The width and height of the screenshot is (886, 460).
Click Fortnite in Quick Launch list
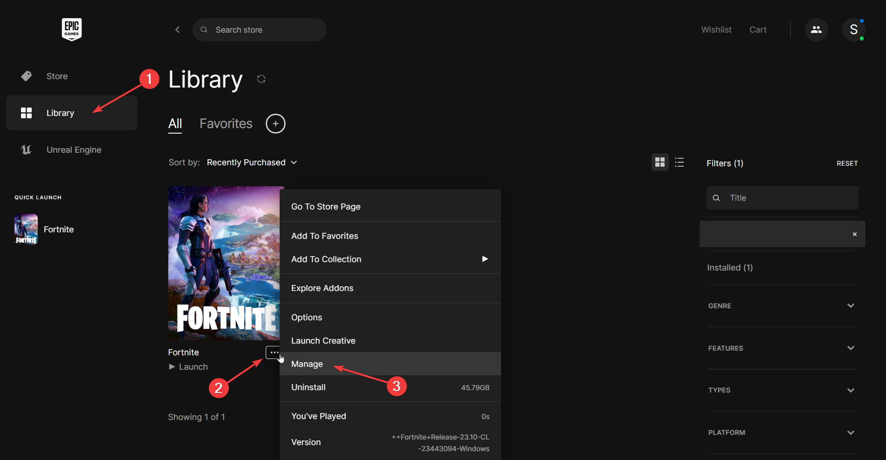tap(59, 230)
